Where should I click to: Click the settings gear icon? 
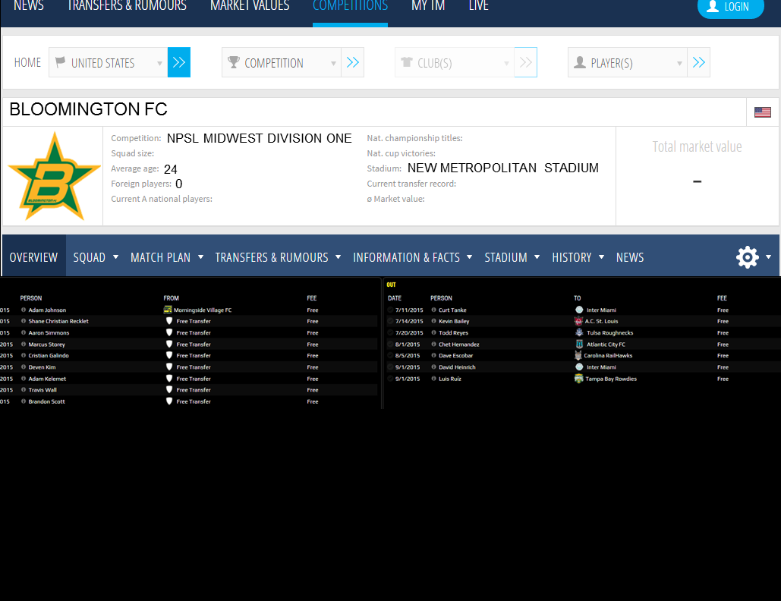pyautogui.click(x=747, y=257)
